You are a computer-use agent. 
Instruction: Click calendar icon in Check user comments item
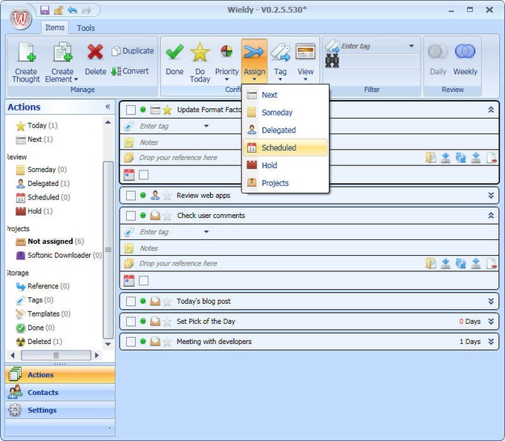coord(129,281)
